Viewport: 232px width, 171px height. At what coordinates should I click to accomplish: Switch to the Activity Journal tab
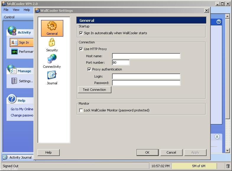coord(18,157)
